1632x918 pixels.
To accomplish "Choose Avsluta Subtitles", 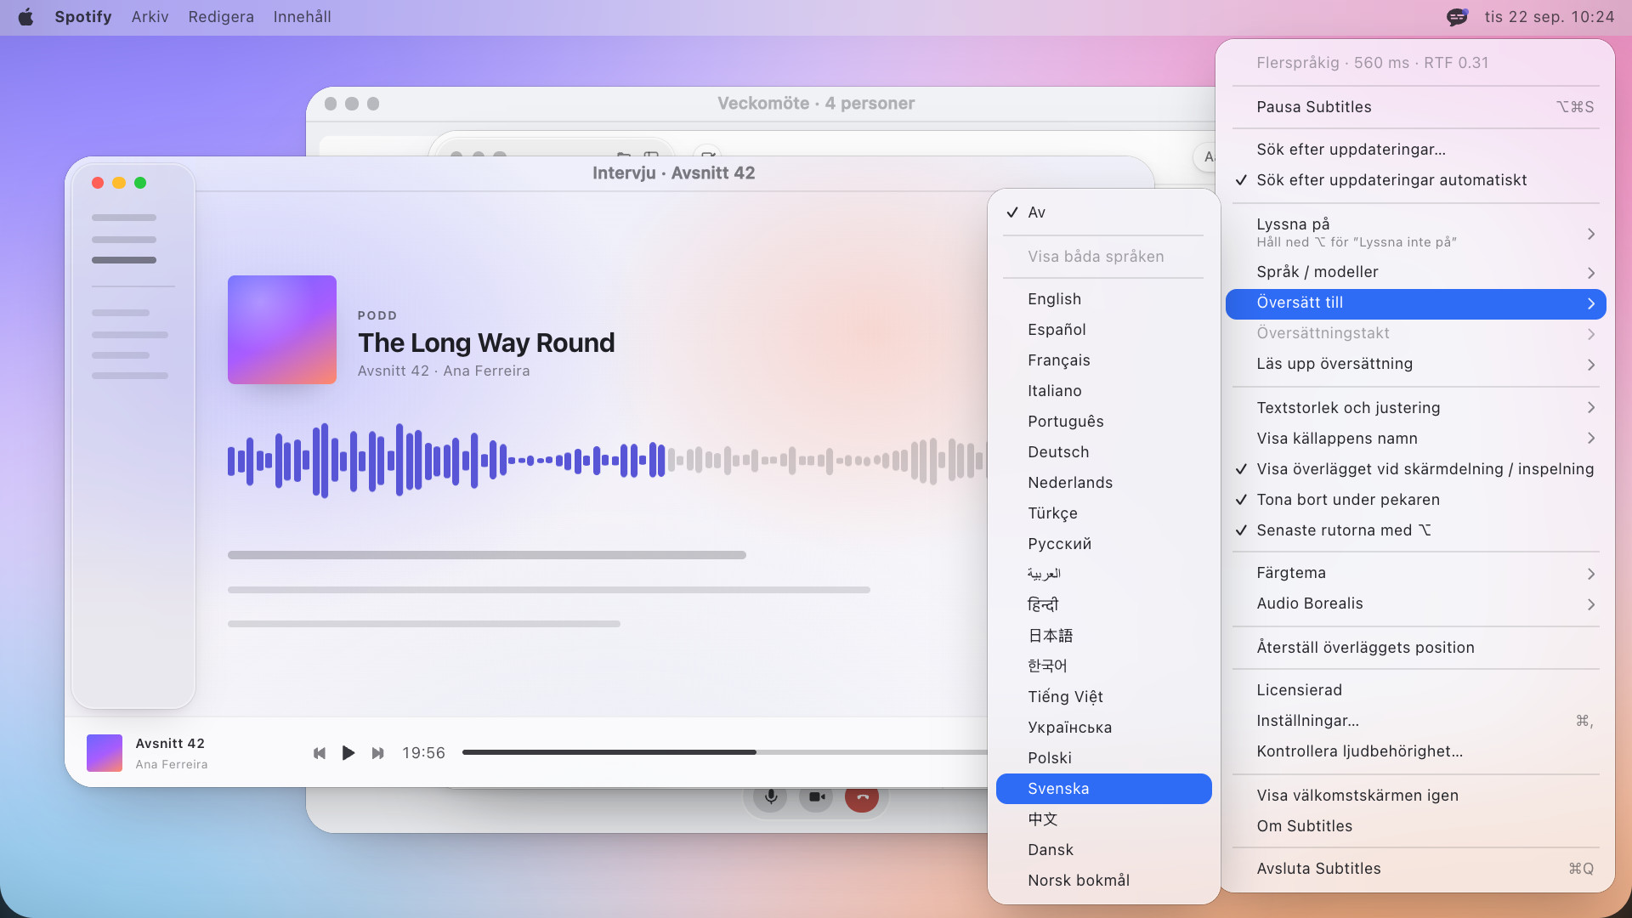I will tap(1415, 869).
